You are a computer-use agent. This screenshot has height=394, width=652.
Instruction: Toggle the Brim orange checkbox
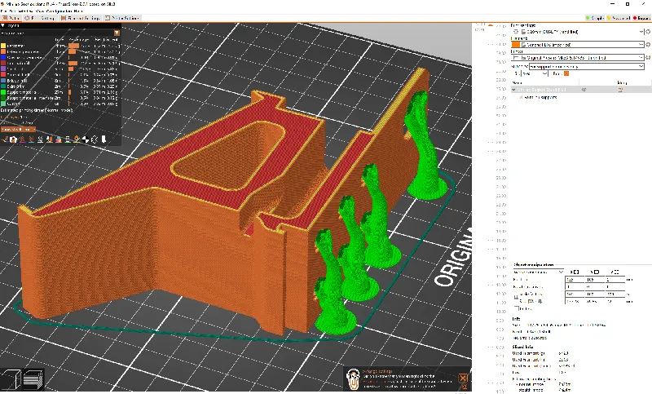pyautogui.click(x=566, y=73)
